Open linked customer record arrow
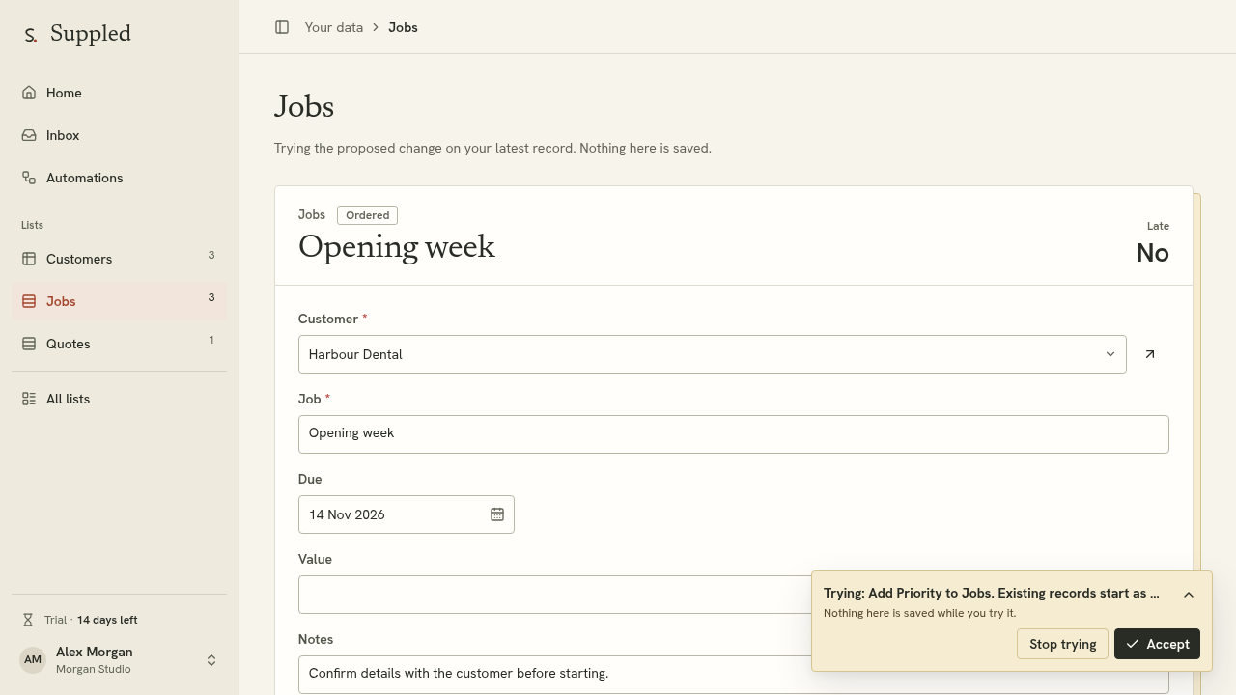1236x695 pixels. coord(1150,354)
